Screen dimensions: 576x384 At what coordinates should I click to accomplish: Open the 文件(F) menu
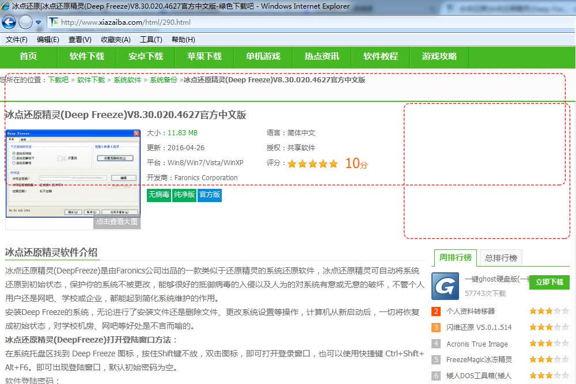tap(17, 39)
